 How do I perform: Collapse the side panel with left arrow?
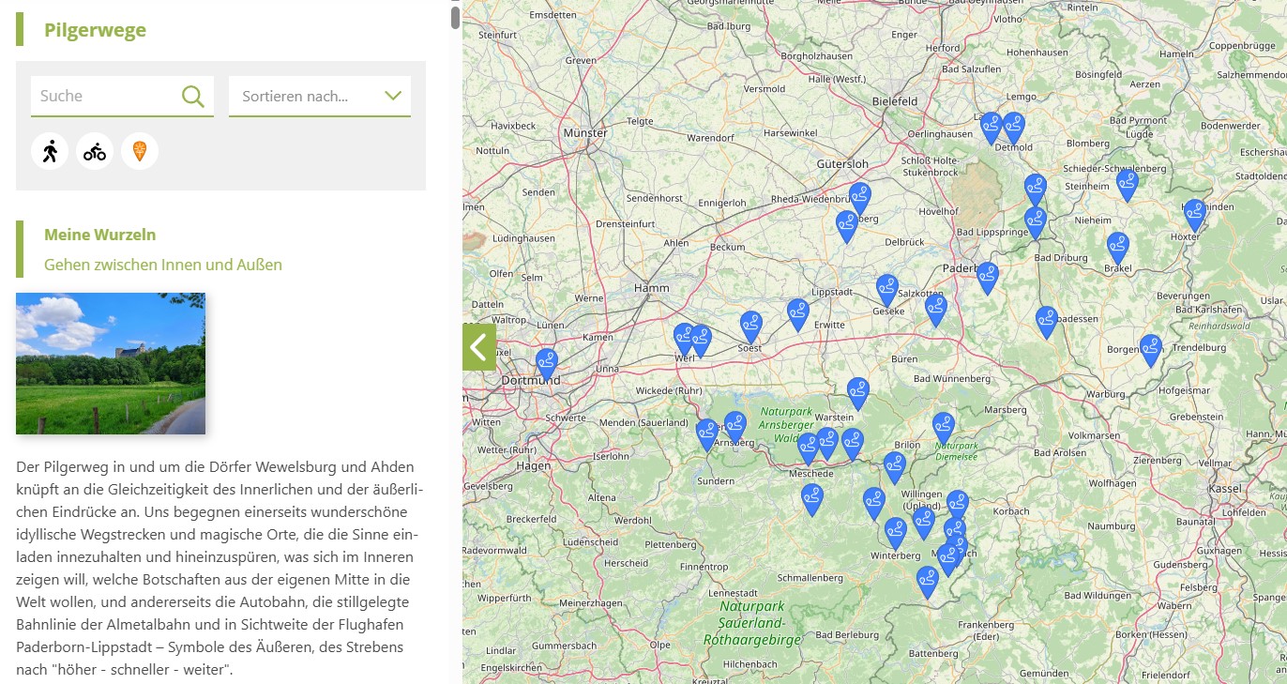(x=479, y=347)
